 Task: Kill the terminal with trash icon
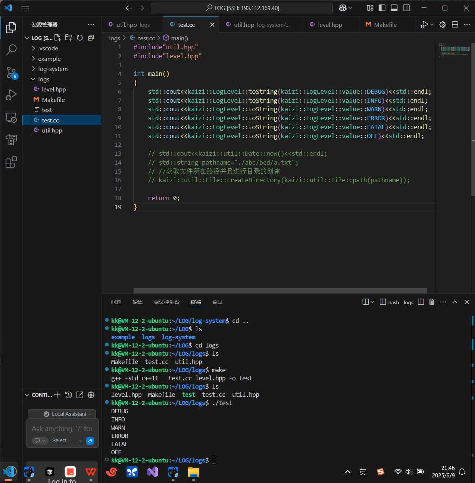click(x=432, y=302)
